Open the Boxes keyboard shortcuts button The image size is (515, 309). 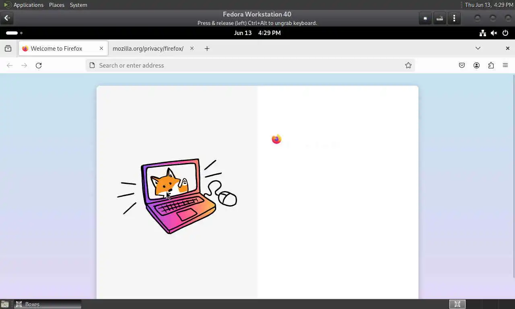[440, 18]
